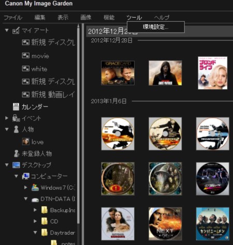Viewport: 233px width, 245px height.
Task: Select the ブロンドライフ cover thumbnail
Action: [213, 73]
